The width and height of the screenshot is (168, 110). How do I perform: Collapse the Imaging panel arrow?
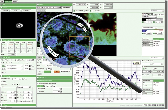point(38,5)
